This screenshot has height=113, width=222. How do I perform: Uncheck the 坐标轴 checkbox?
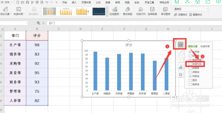point(190,52)
